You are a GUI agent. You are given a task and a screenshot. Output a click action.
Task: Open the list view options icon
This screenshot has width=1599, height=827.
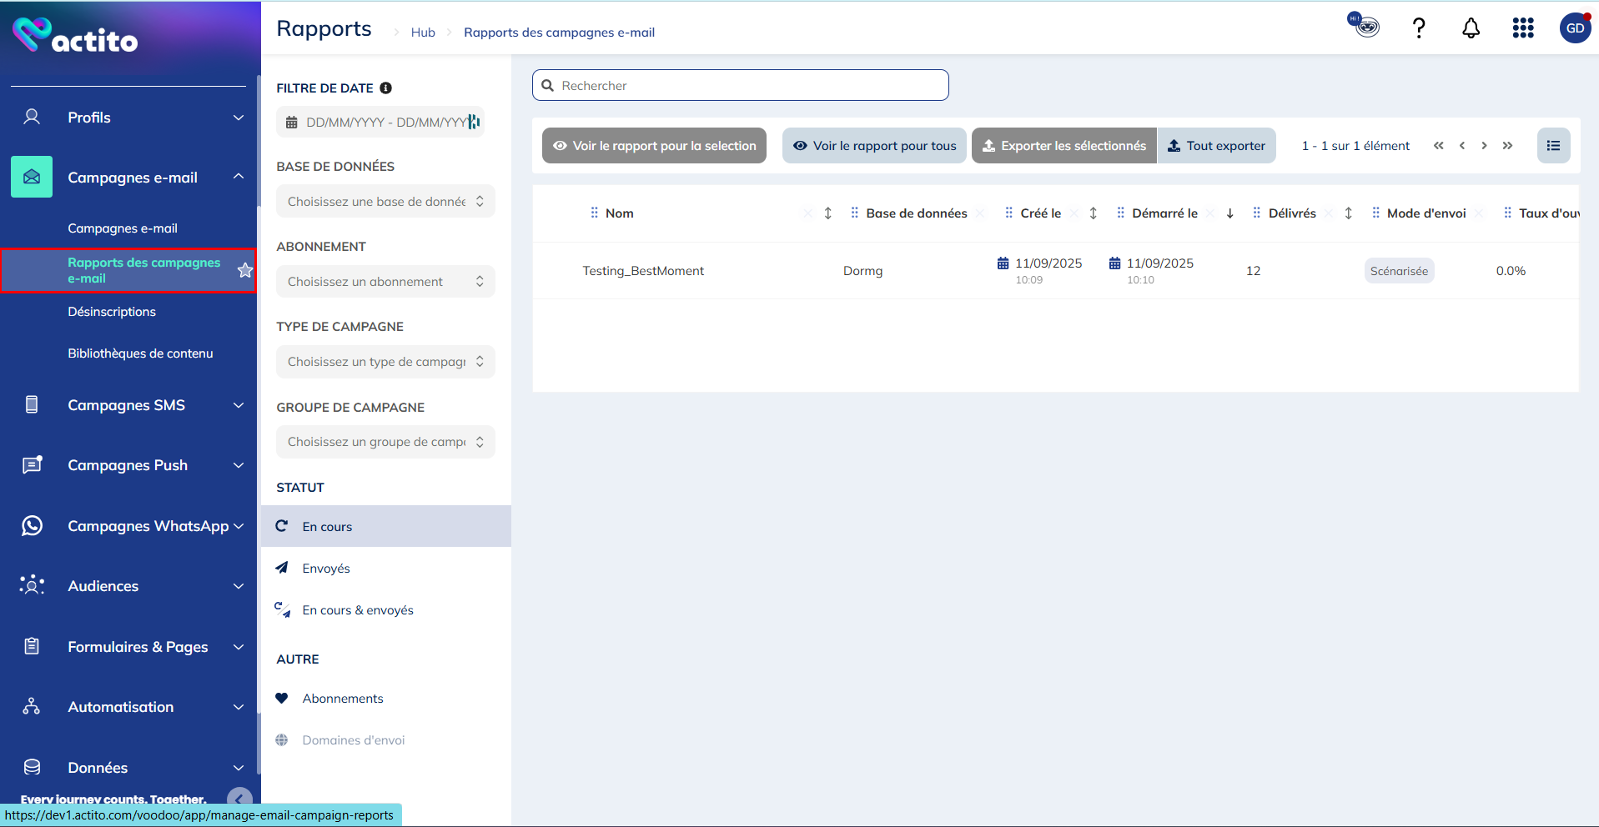point(1553,146)
